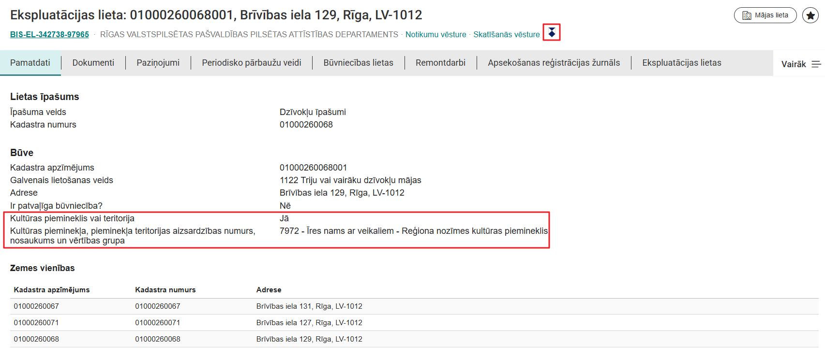The image size is (825, 358).
Task: Switch to the Remontdarbi tab
Action: pyautogui.click(x=440, y=63)
